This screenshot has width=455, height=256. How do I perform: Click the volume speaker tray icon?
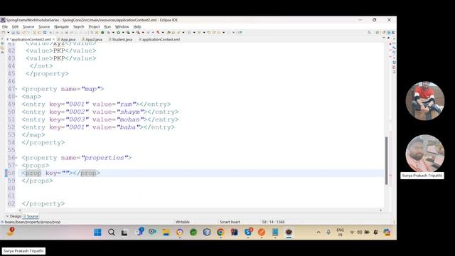coord(359,233)
